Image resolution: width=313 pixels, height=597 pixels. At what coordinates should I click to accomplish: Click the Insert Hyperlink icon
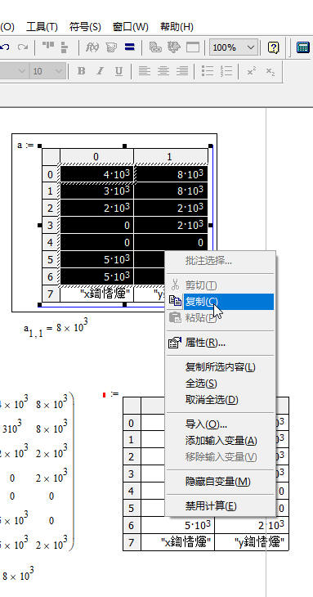pos(155,47)
